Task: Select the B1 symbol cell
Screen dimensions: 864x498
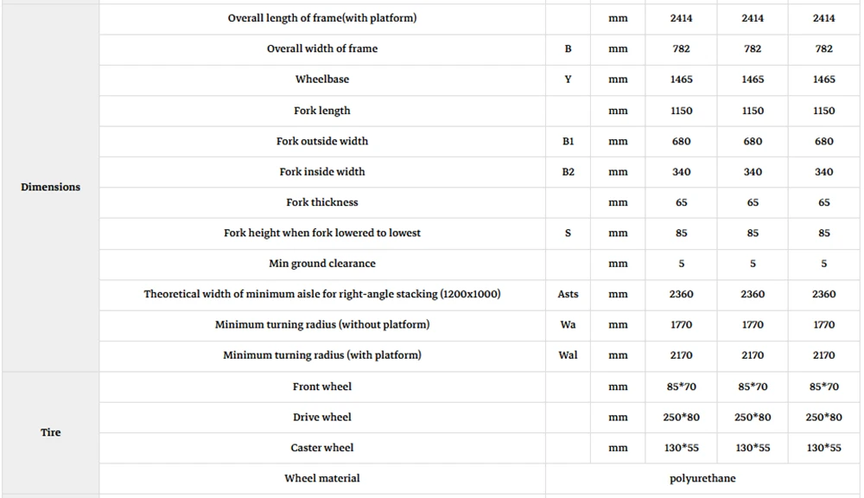Action: tap(569, 141)
